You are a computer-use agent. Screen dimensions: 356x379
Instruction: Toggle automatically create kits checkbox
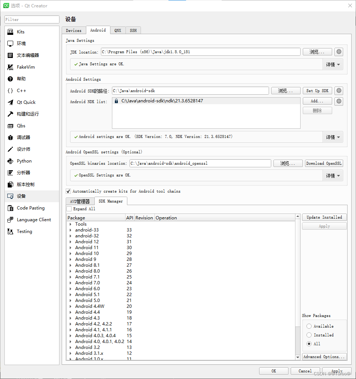coord(68,191)
